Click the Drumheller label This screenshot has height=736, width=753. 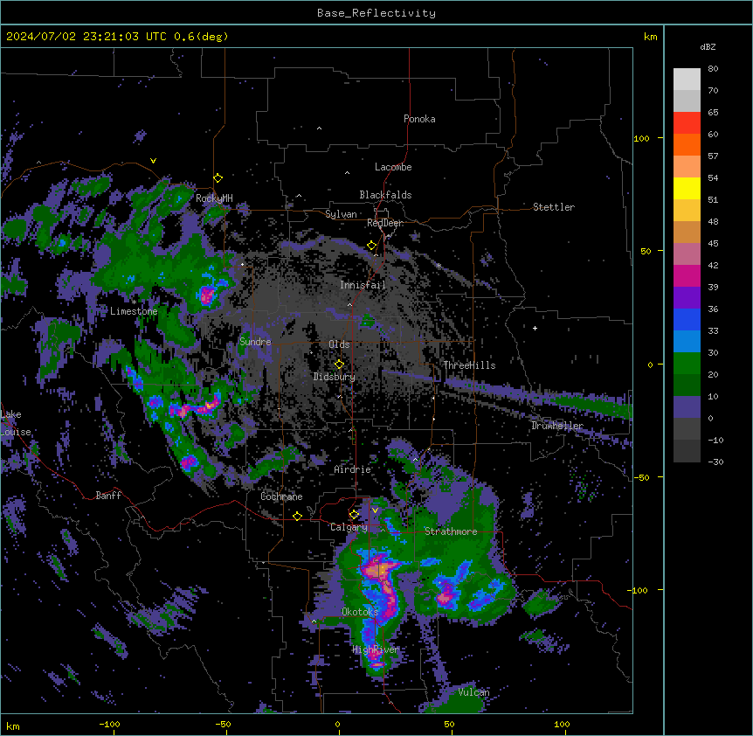click(x=557, y=426)
